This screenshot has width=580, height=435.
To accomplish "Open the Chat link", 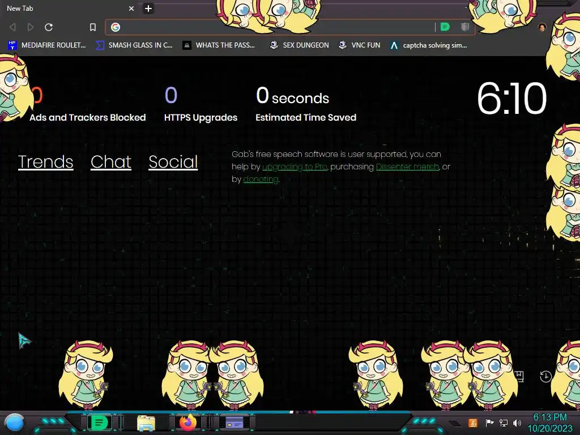I will point(111,162).
